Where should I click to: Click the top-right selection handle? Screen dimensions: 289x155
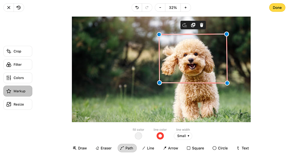227,34
